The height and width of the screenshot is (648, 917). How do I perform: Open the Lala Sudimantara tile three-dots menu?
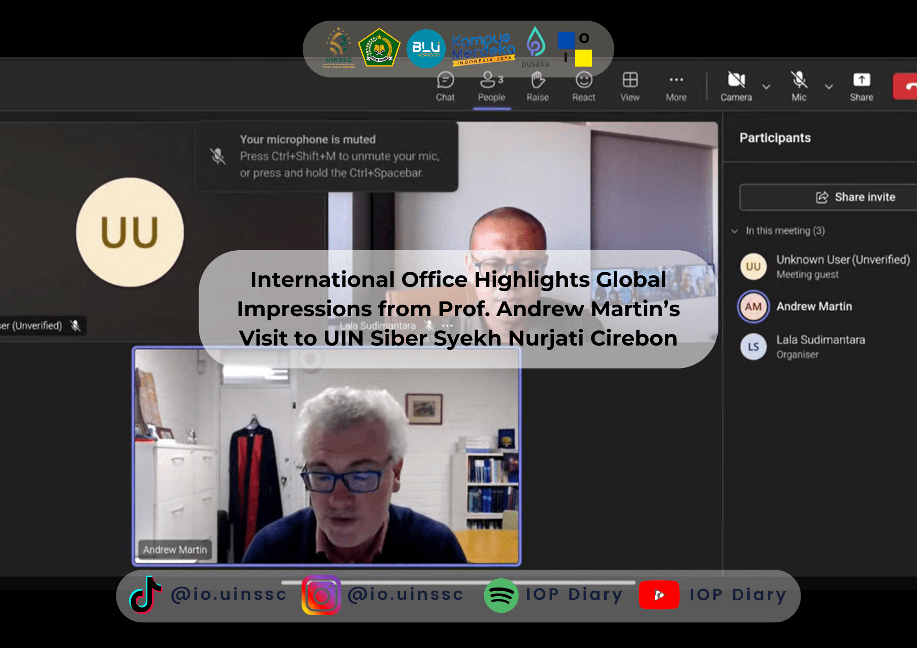(447, 326)
